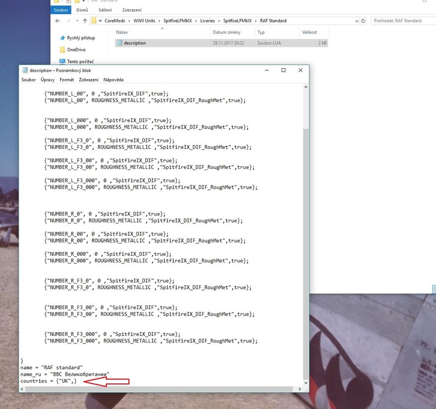This screenshot has height=409, width=436.
Task: Focus the Prohledat: RAF Standard search box
Action: pos(403,21)
